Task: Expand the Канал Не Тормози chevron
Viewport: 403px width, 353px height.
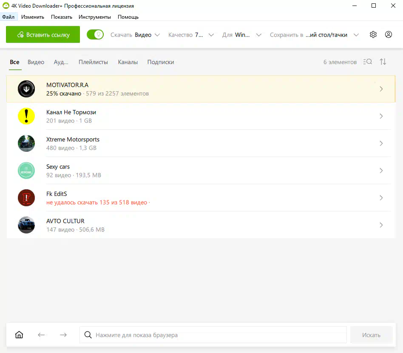Action: click(x=381, y=116)
